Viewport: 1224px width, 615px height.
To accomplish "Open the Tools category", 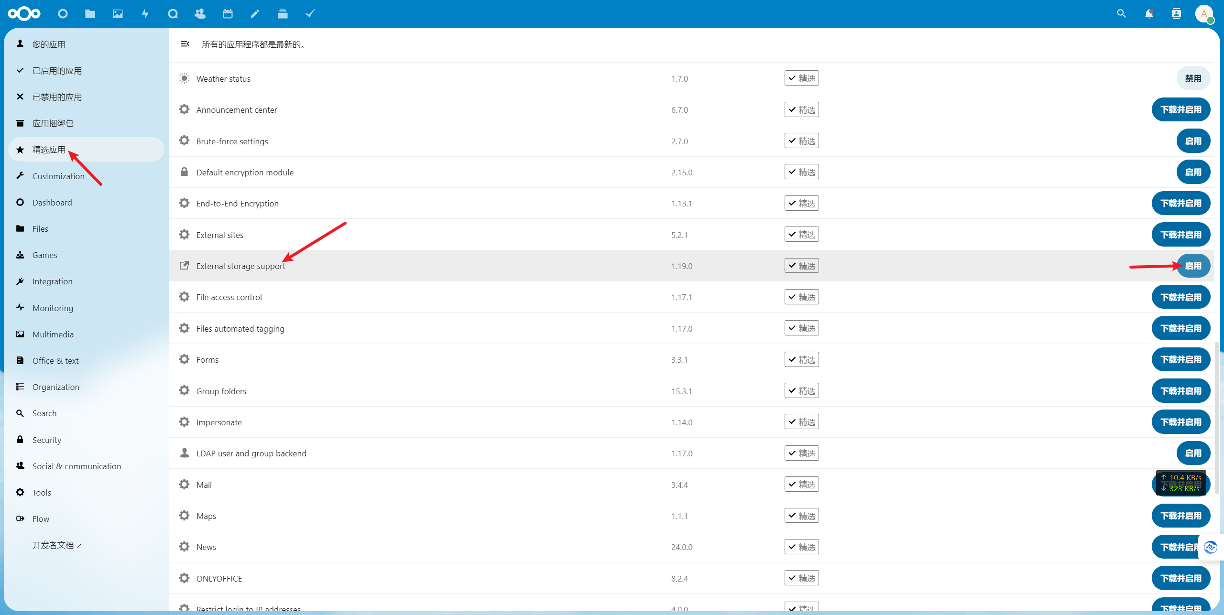I will (x=86, y=492).
